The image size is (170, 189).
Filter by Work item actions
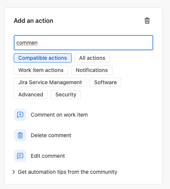point(41,70)
